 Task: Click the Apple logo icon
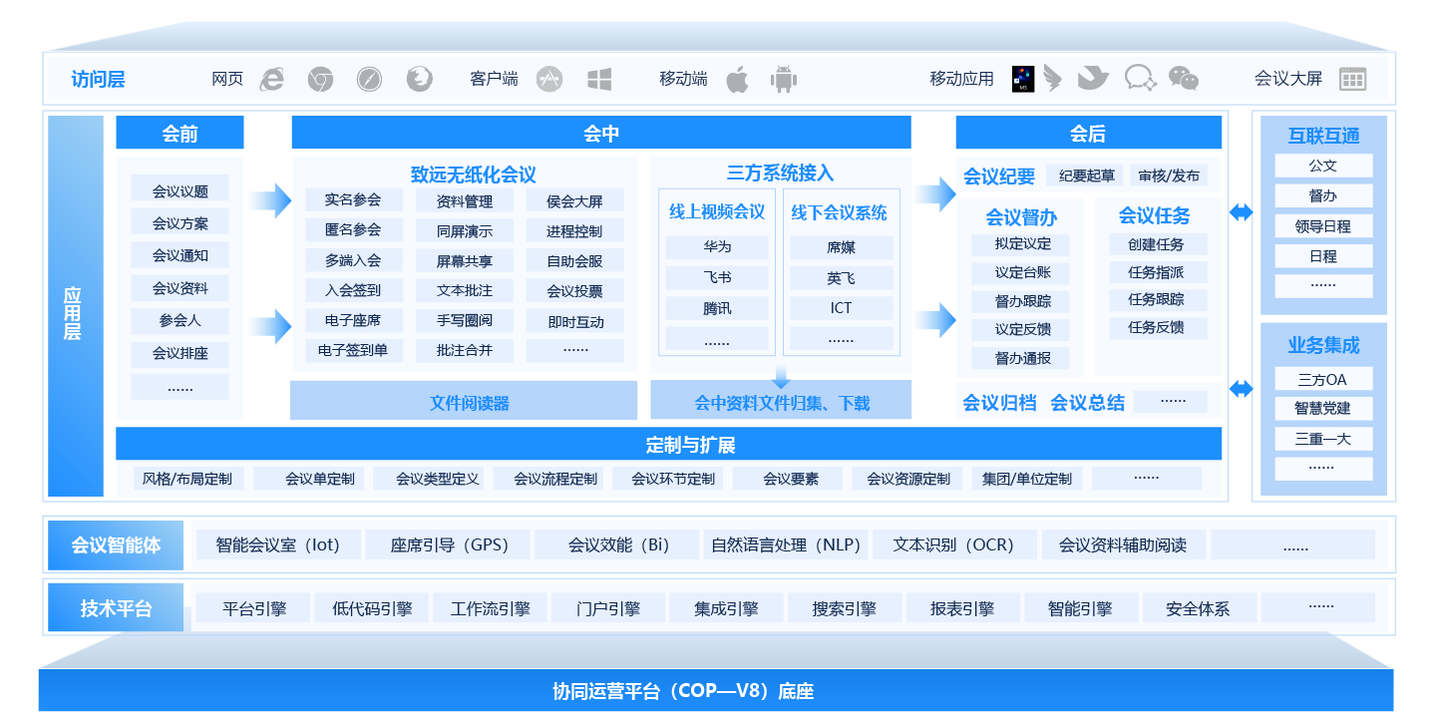736,79
